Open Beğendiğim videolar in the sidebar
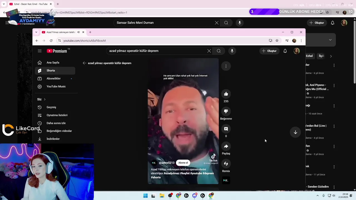 tap(55, 131)
